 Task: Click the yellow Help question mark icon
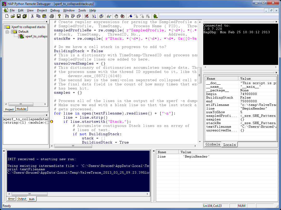pyautogui.click(x=59, y=16)
